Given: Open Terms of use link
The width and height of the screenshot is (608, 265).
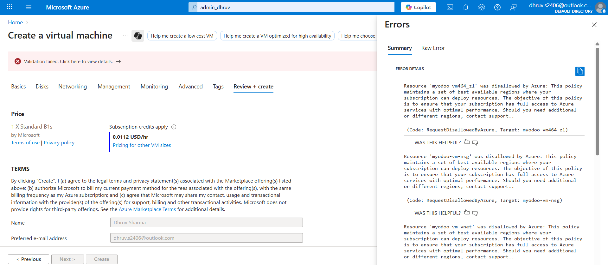Looking at the screenshot, I should pyautogui.click(x=25, y=143).
